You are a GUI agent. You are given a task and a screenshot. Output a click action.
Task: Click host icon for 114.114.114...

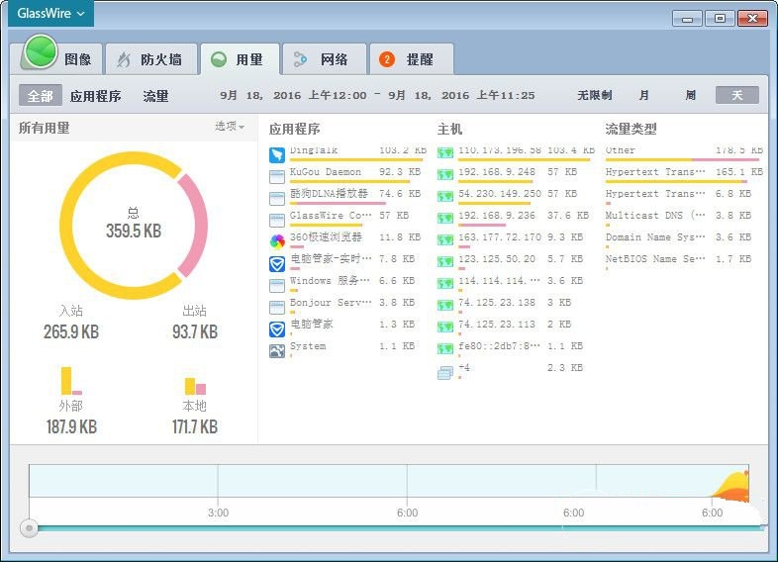pos(445,283)
